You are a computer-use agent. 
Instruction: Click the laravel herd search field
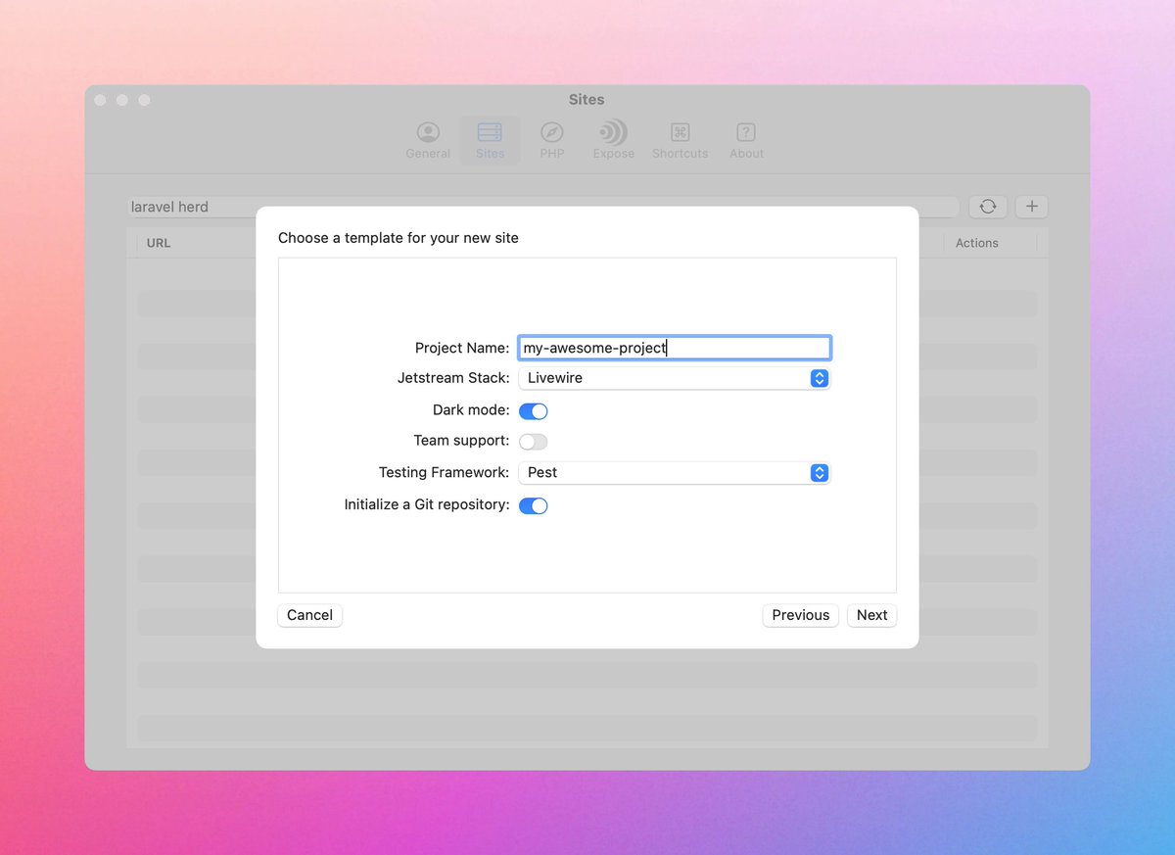tap(543, 207)
